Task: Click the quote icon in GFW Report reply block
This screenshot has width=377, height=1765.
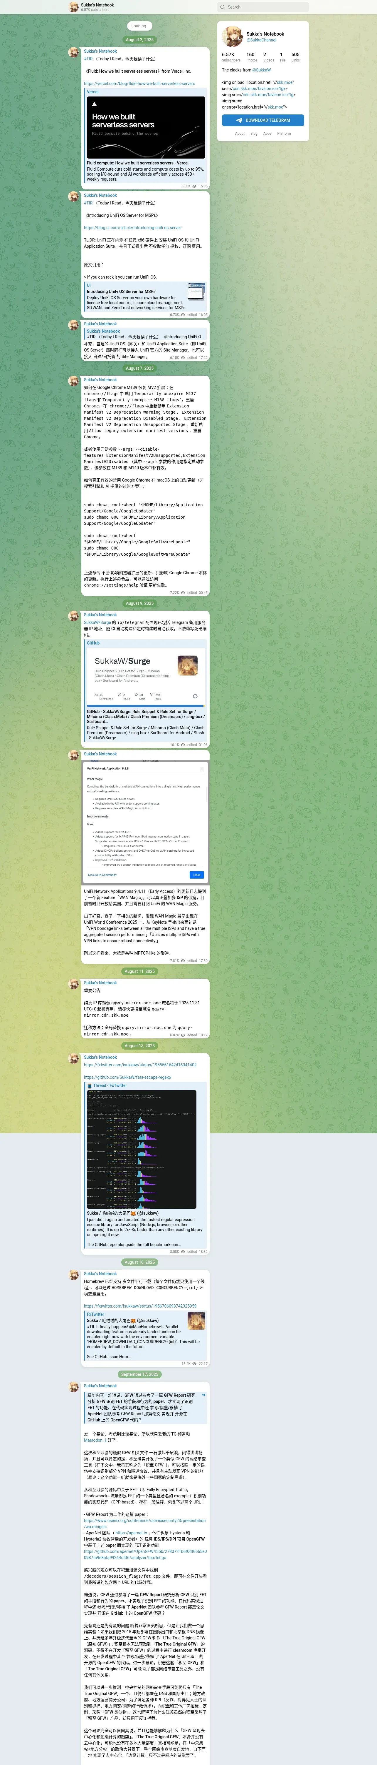Action: 203,1395
